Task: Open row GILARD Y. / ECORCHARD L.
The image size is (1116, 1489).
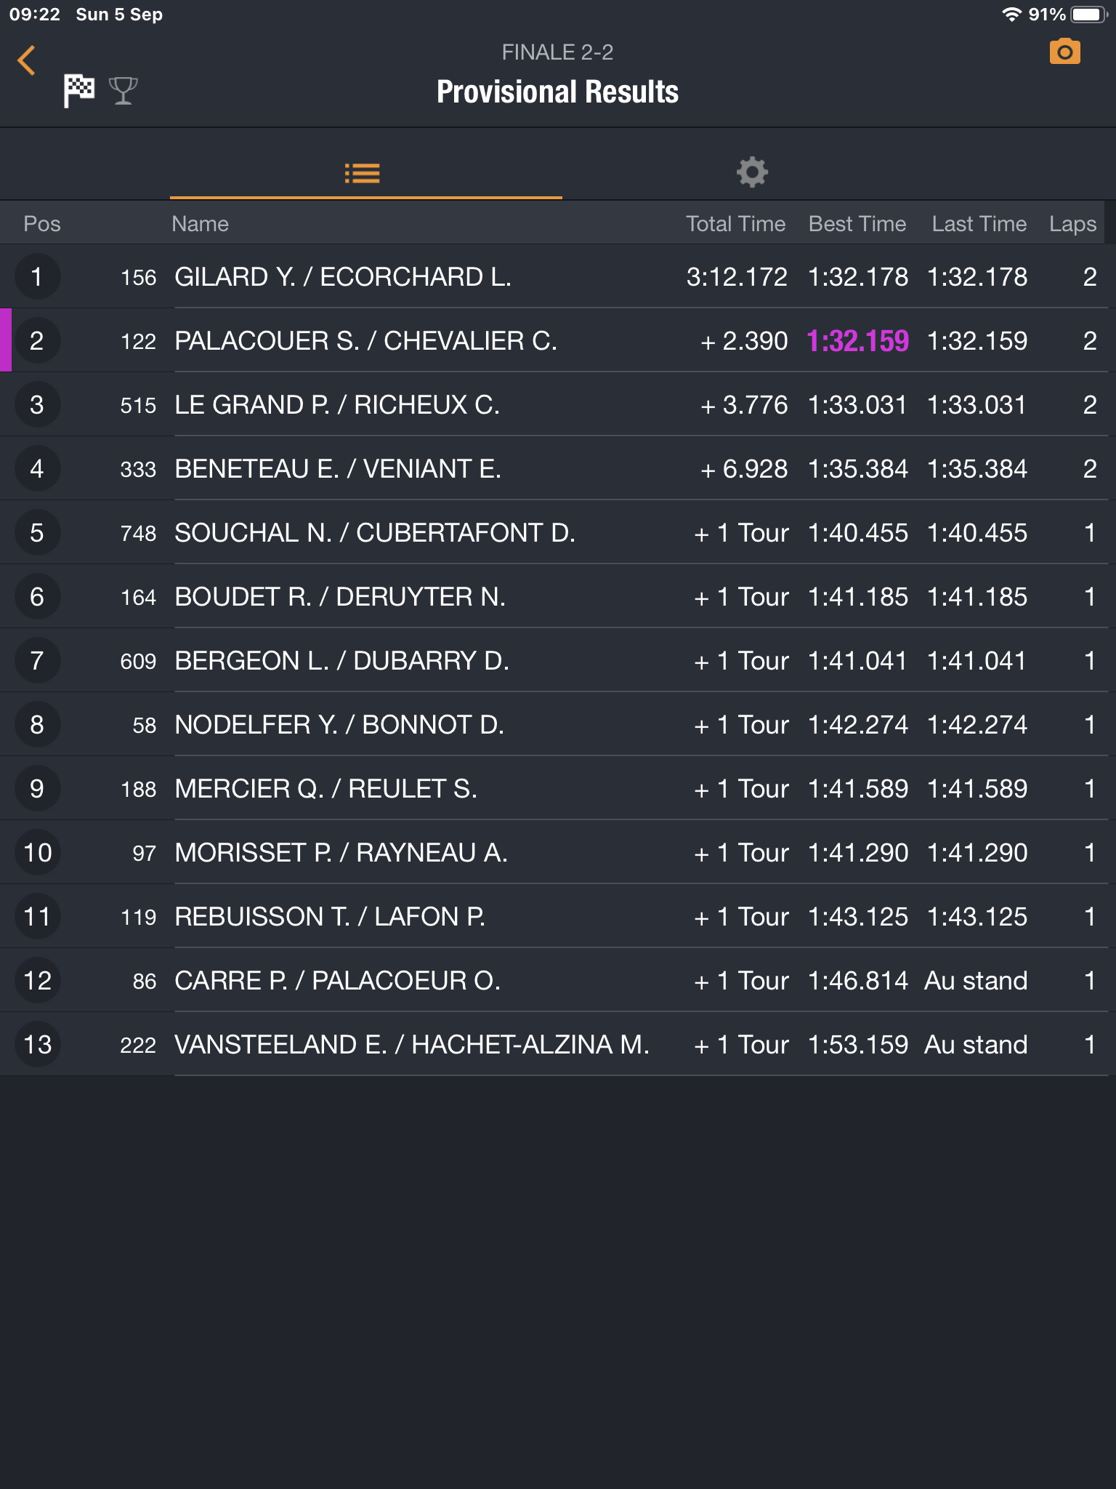Action: 558,276
